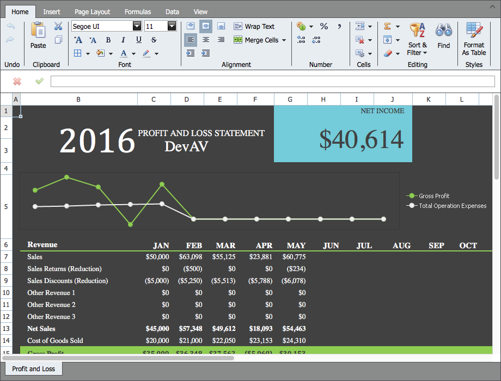This screenshot has width=501, height=381.
Task: Expand the Merge Cells dropdown arrow
Action: (x=284, y=40)
